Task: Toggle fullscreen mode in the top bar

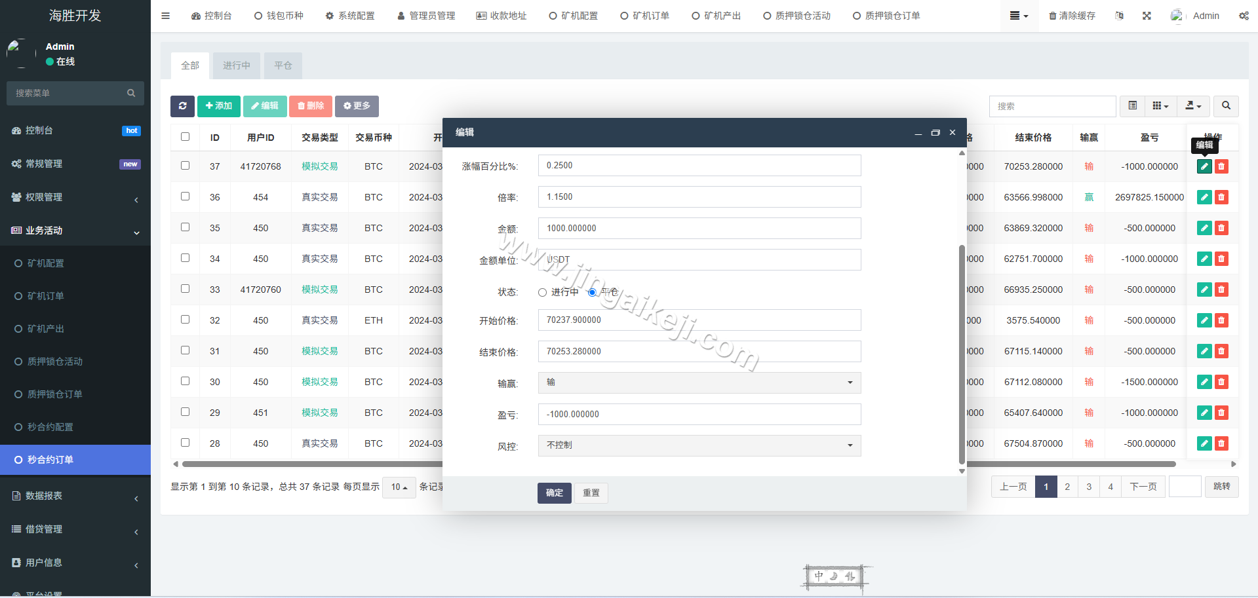Action: pos(1147,15)
